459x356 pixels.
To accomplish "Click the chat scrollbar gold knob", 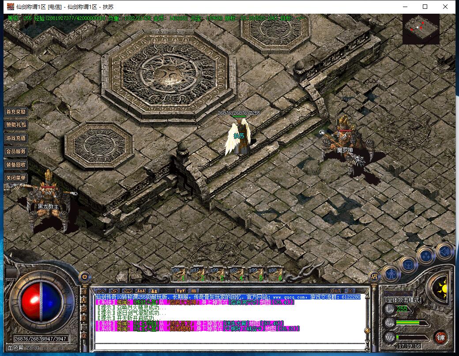I will 367,331.
